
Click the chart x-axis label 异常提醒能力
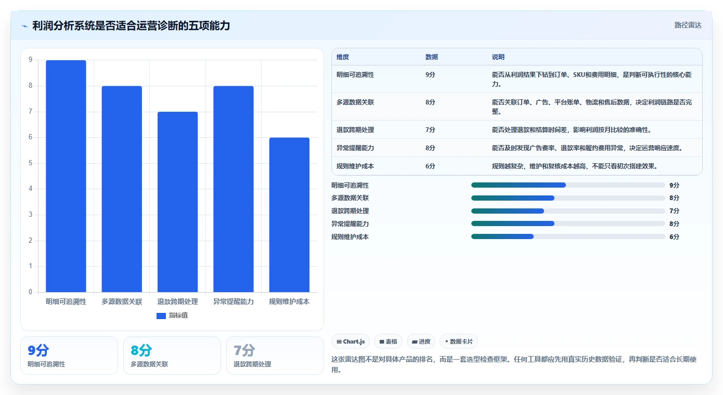click(x=234, y=301)
